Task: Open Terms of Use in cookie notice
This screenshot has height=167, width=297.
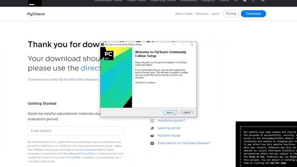Action: (x=257, y=157)
